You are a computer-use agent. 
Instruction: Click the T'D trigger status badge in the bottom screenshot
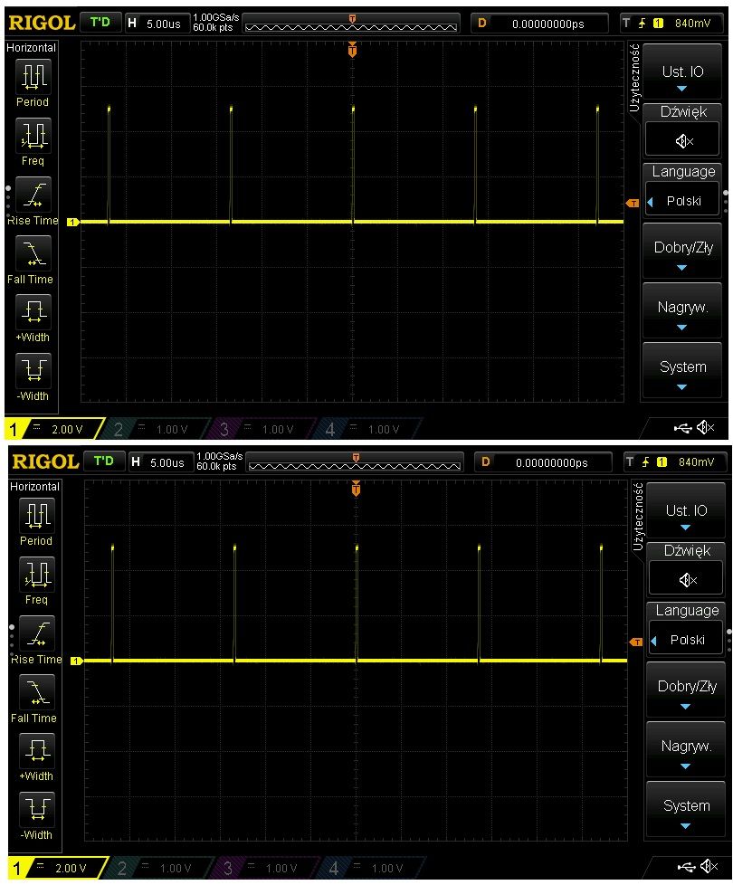(104, 462)
